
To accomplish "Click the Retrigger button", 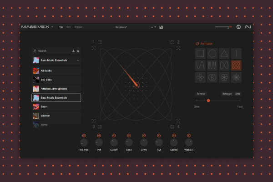I will point(227,94).
